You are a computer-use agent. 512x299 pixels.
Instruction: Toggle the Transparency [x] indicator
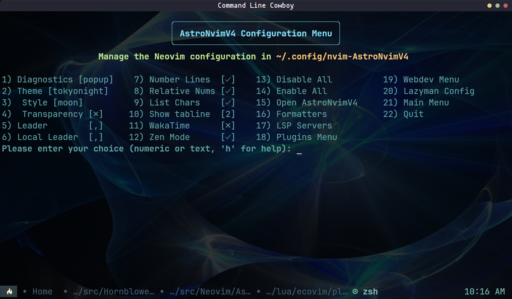[96, 114]
